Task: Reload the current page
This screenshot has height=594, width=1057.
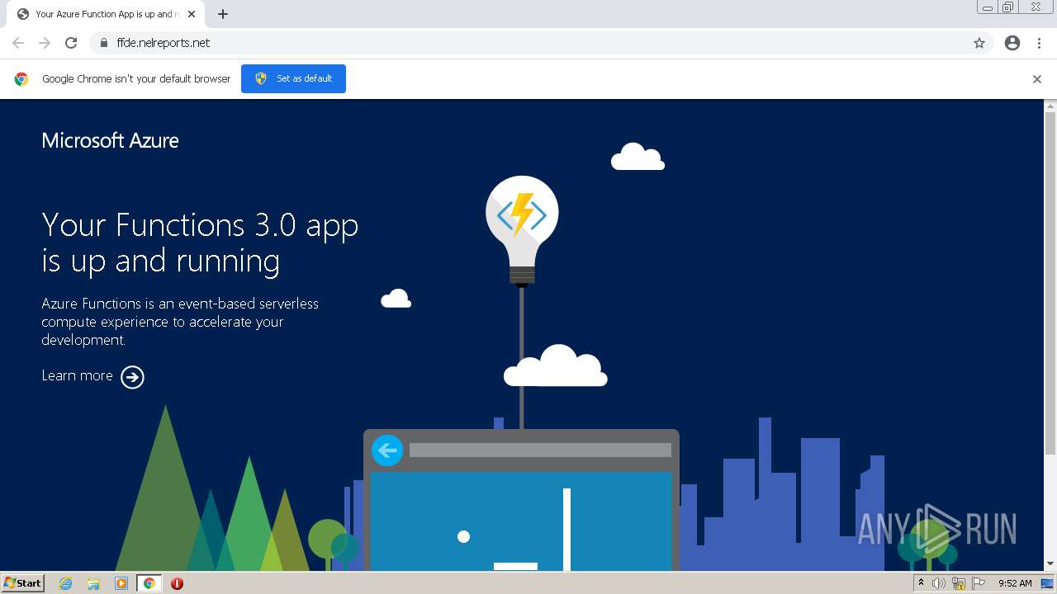Action: [x=71, y=43]
